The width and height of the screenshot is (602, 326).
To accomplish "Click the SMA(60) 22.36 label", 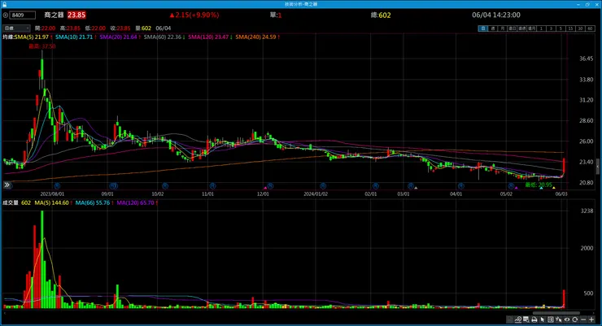I will [164, 37].
